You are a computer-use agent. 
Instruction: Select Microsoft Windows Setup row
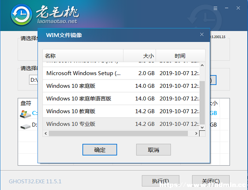pyautogui.click(x=121, y=73)
